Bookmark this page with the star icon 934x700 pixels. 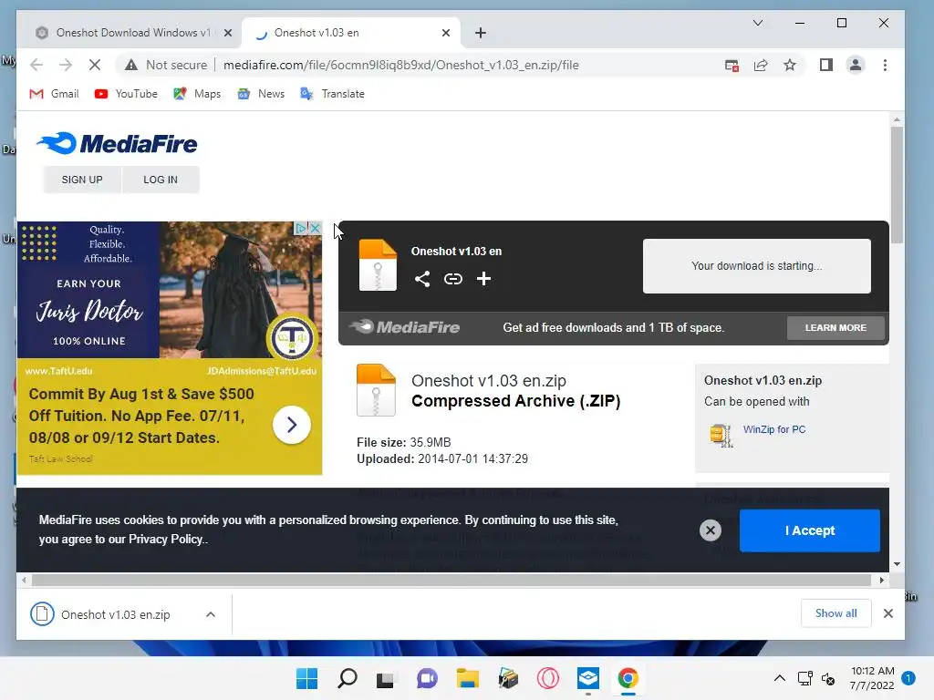click(790, 65)
